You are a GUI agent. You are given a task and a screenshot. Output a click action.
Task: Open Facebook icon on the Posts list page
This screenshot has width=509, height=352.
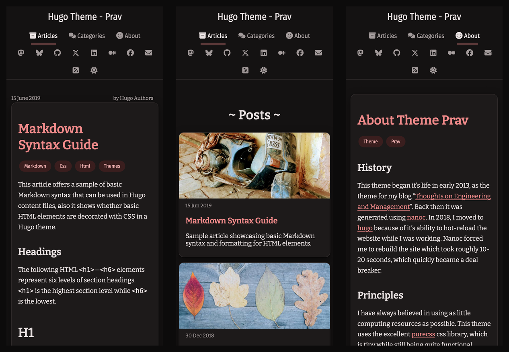click(300, 53)
